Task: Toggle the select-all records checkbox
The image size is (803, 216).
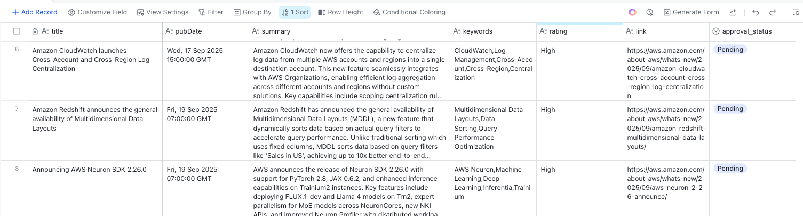Action: click(x=17, y=31)
